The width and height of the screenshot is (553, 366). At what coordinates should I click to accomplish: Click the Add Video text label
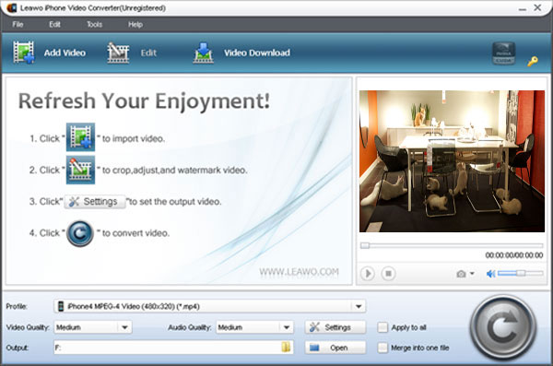[x=65, y=53]
